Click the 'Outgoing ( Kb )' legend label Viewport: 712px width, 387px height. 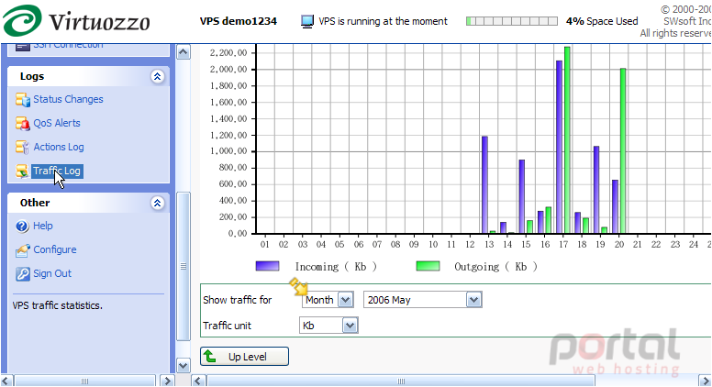pos(495,267)
